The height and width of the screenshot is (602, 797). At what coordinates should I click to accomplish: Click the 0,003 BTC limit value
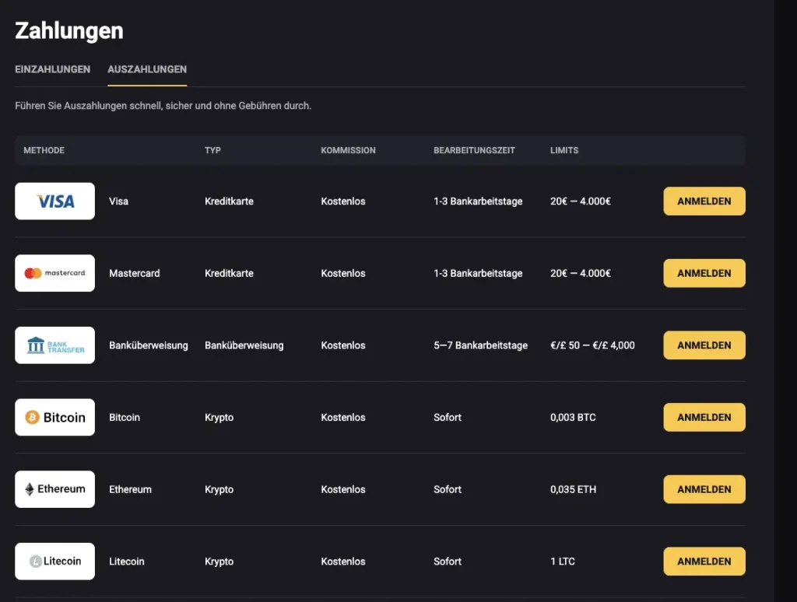point(573,417)
